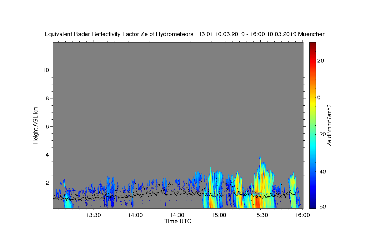Click the colorbar value label 20

tap(321, 61)
